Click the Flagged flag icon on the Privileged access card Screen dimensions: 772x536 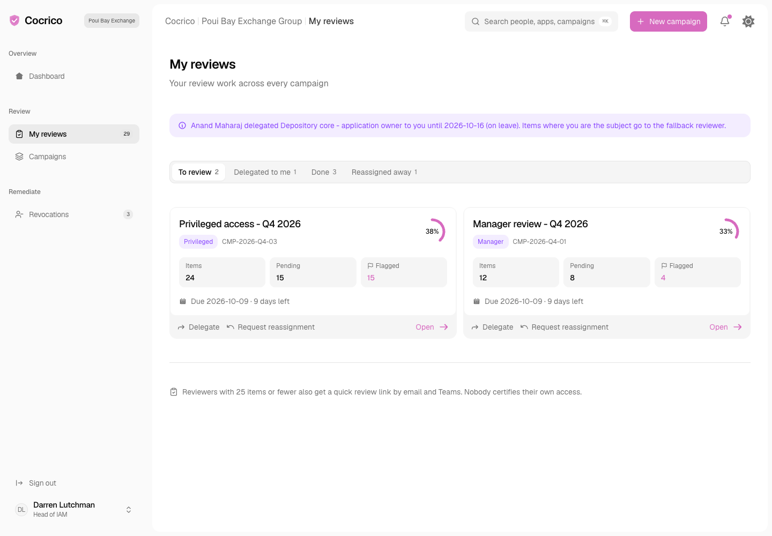[x=370, y=266]
